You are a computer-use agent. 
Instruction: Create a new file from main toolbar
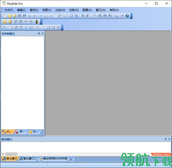(x=5, y=16)
